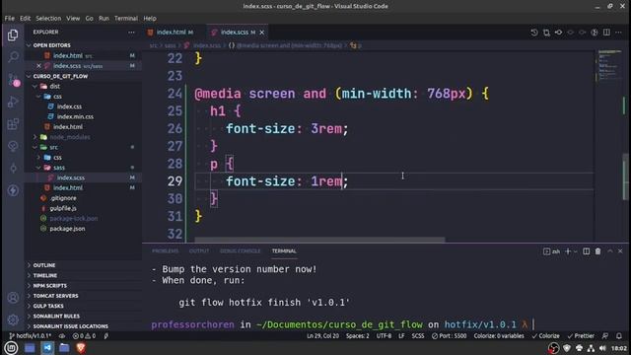Viewport: 631px width, 355px height.
Task: Open the file manager from the taskbar
Action: (x=64, y=348)
